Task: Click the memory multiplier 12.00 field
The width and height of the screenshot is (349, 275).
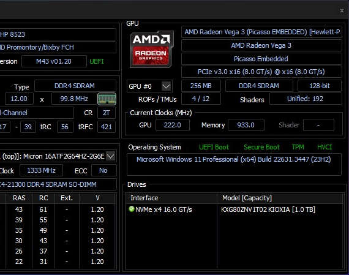Action: (19, 99)
